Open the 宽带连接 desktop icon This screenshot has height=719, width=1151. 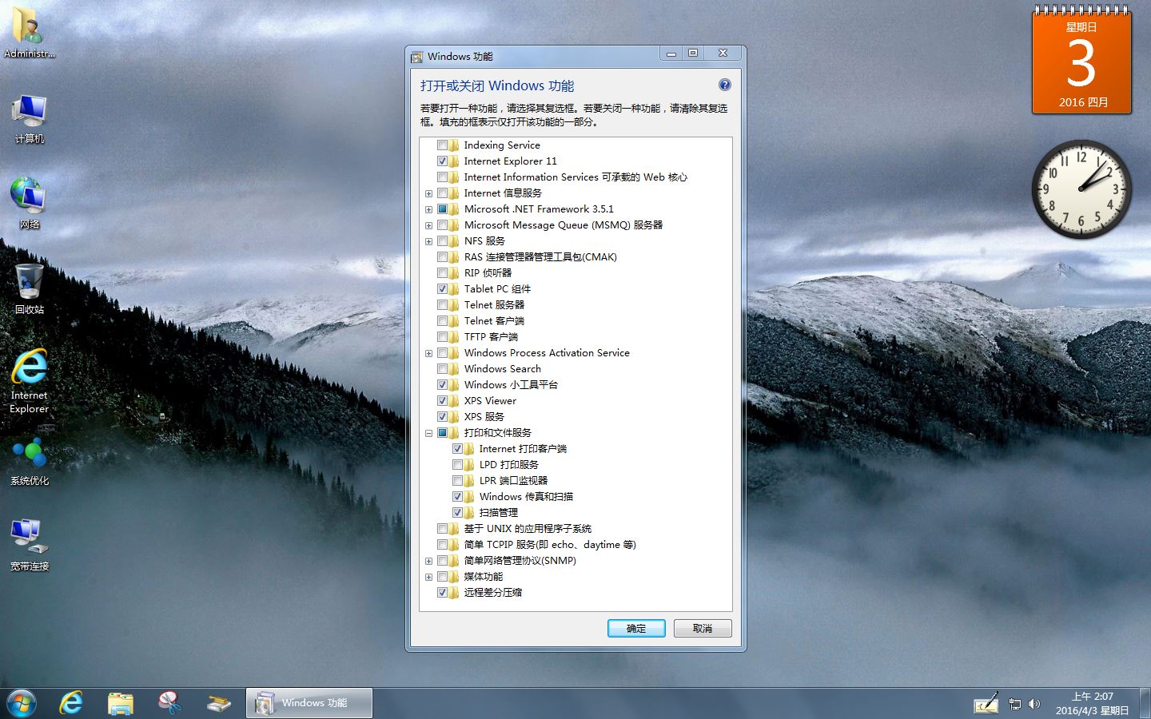pyautogui.click(x=29, y=545)
